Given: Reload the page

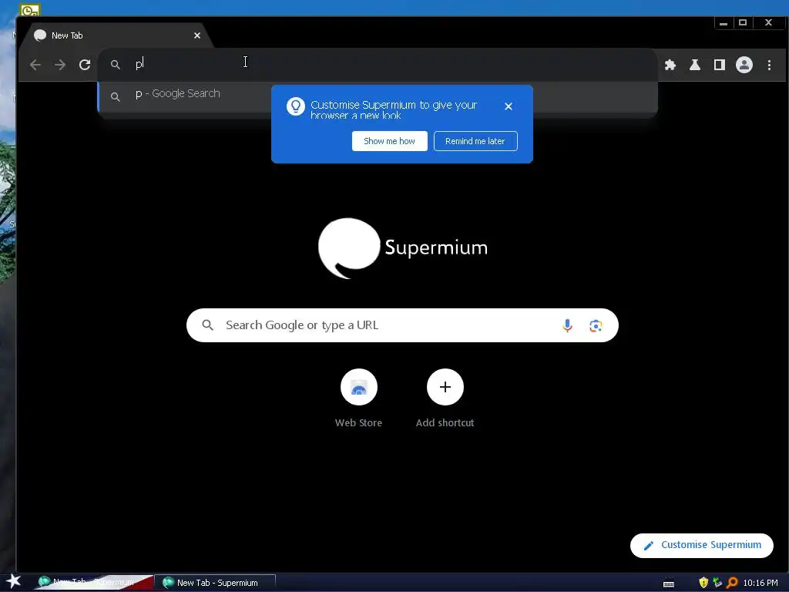Looking at the screenshot, I should [85, 65].
